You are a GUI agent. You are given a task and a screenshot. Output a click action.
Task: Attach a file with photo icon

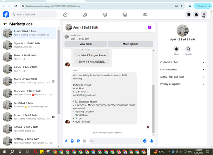(x=72, y=141)
